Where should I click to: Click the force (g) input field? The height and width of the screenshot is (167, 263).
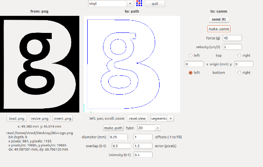(232, 38)
